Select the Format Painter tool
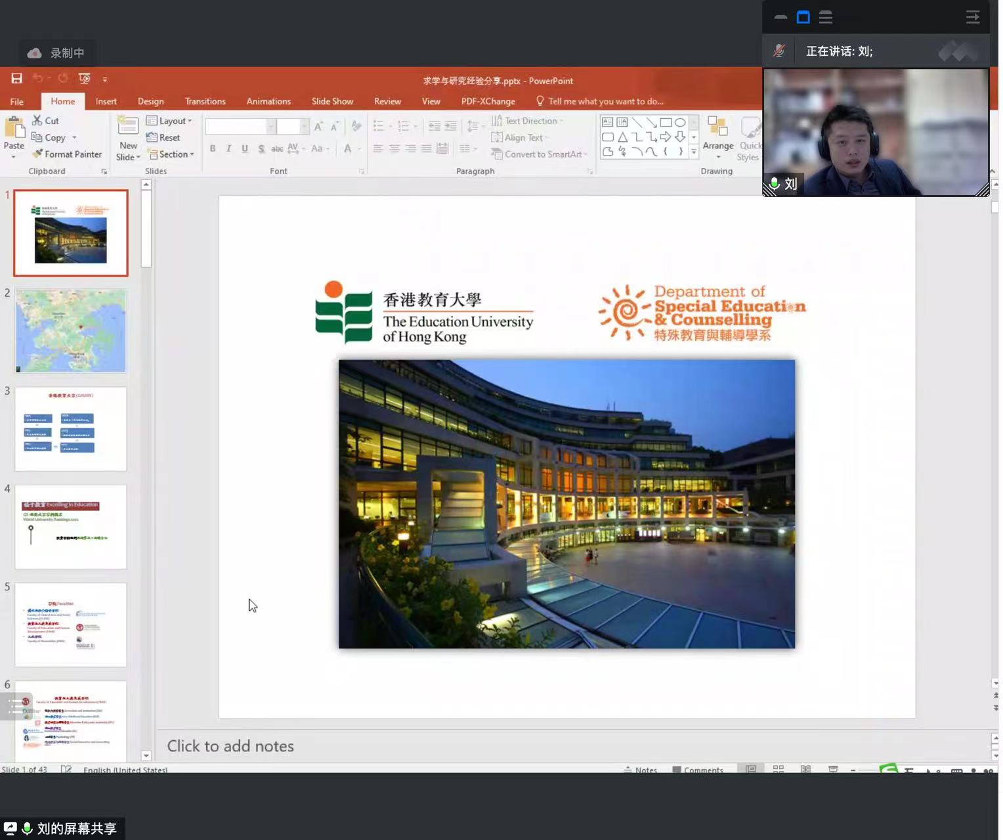Image resolution: width=1003 pixels, height=840 pixels. pyautogui.click(x=67, y=154)
